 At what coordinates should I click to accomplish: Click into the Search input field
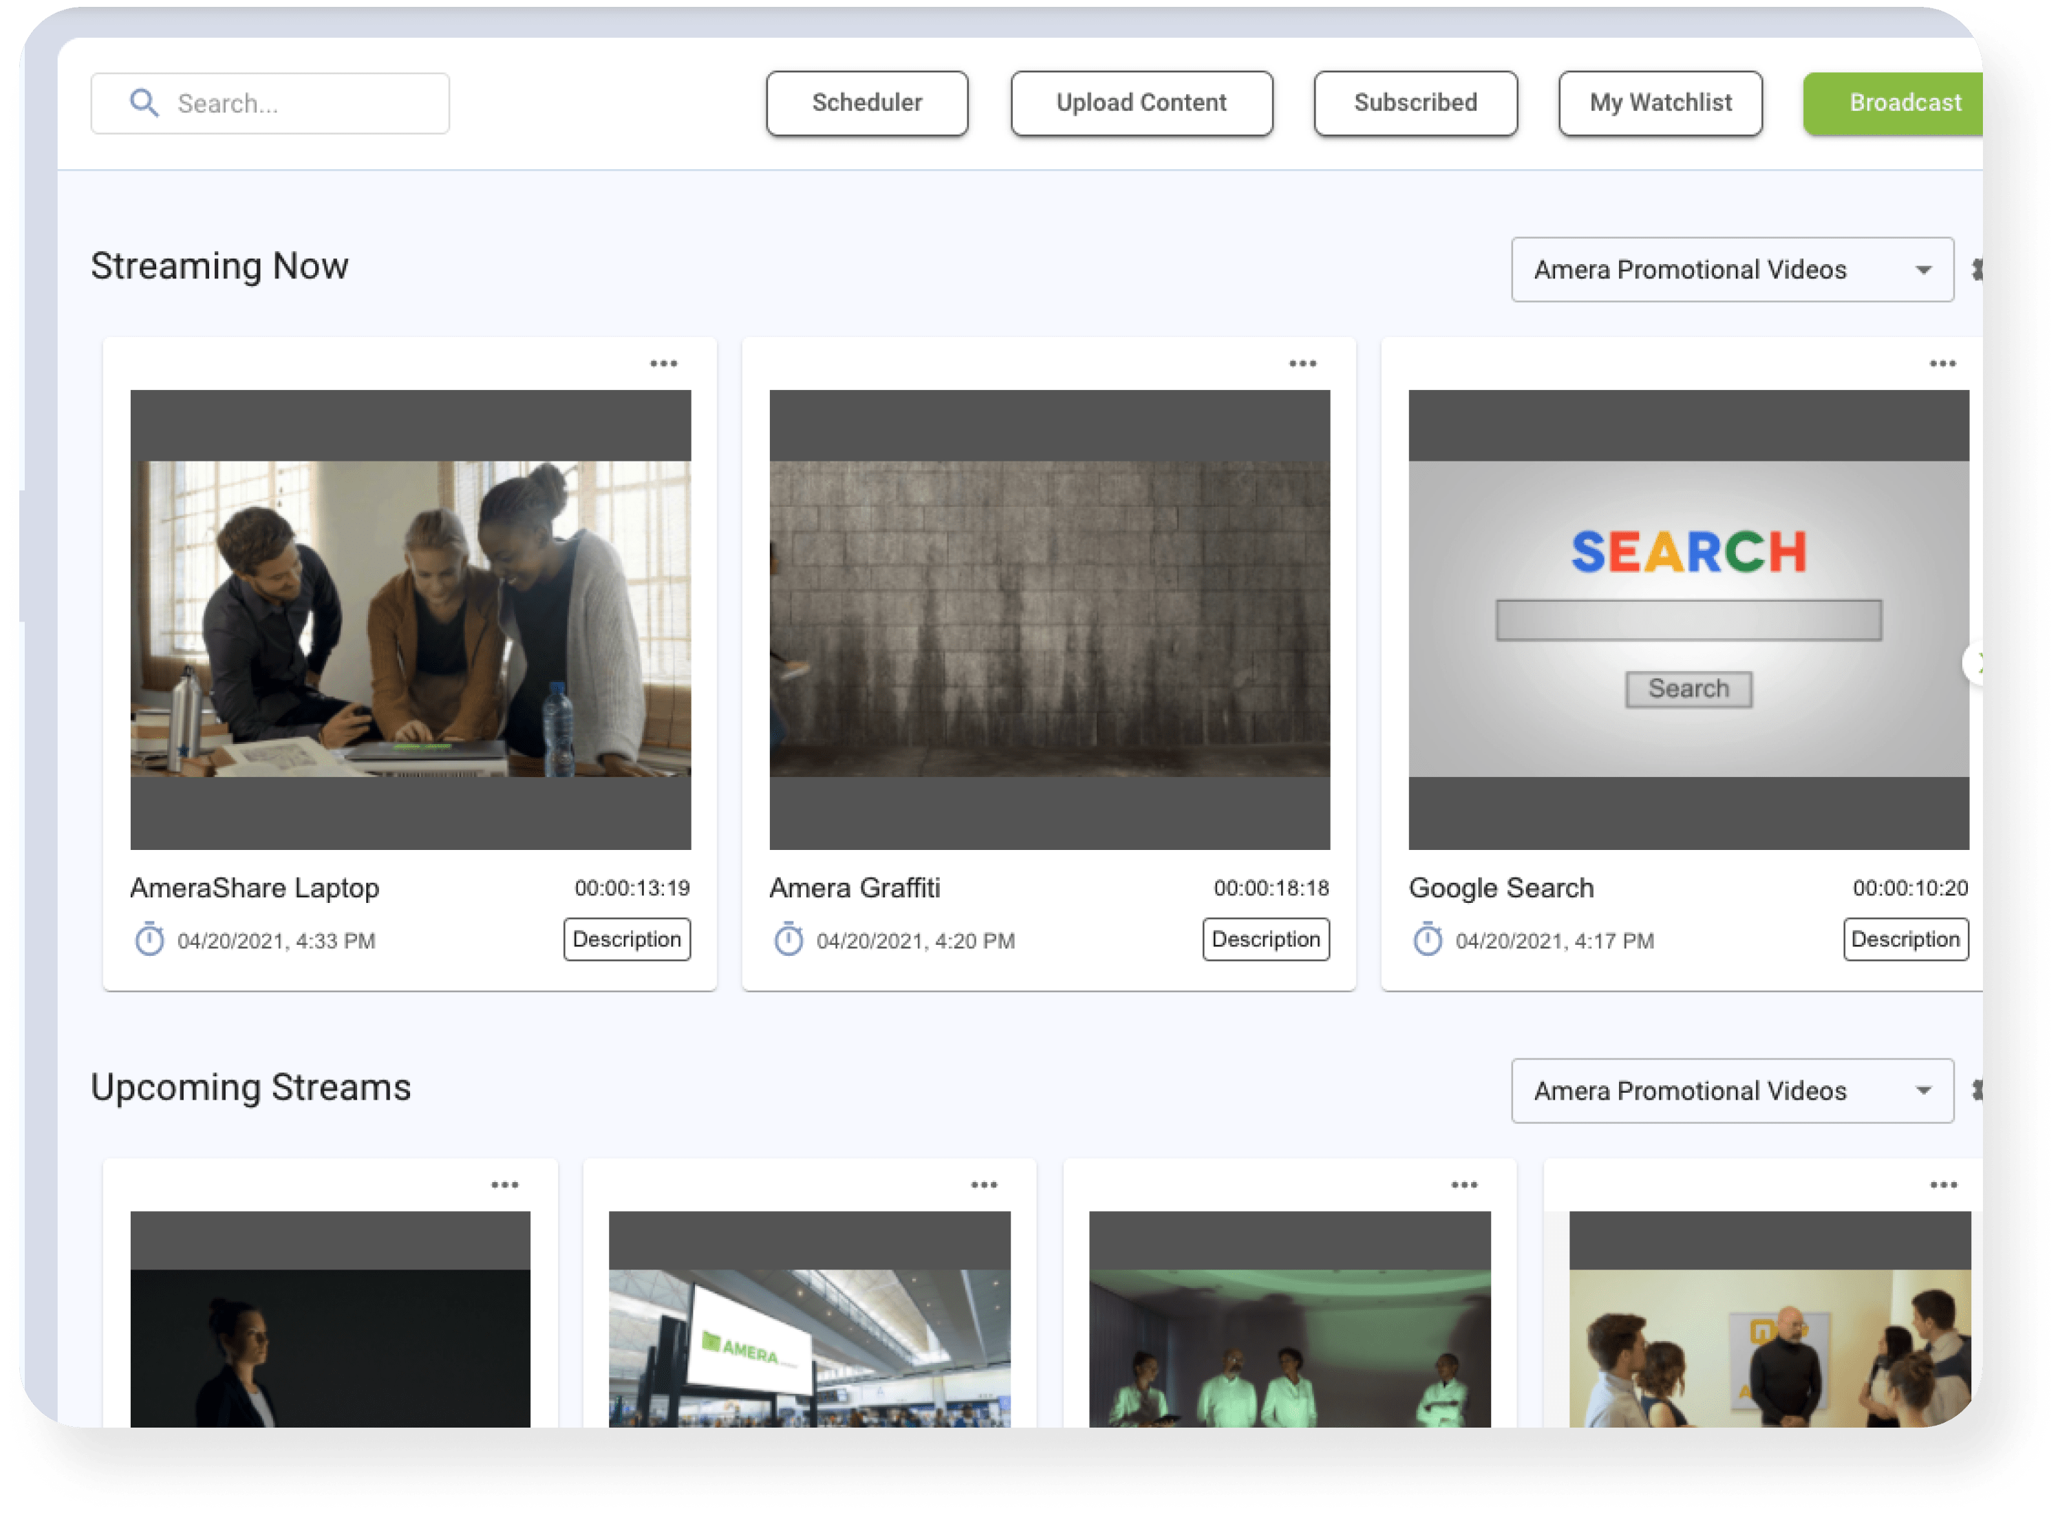click(x=294, y=104)
